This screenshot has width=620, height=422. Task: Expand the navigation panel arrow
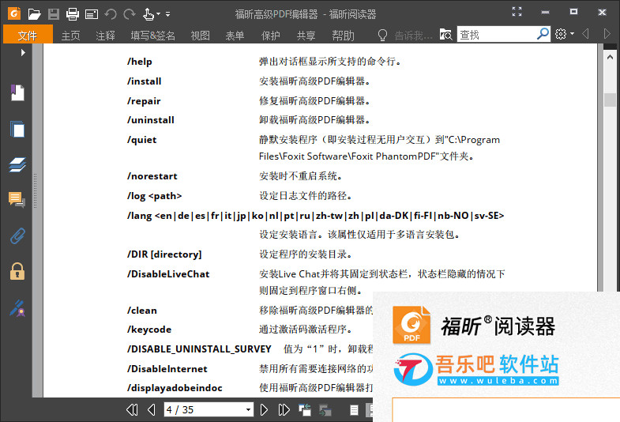coord(23,53)
